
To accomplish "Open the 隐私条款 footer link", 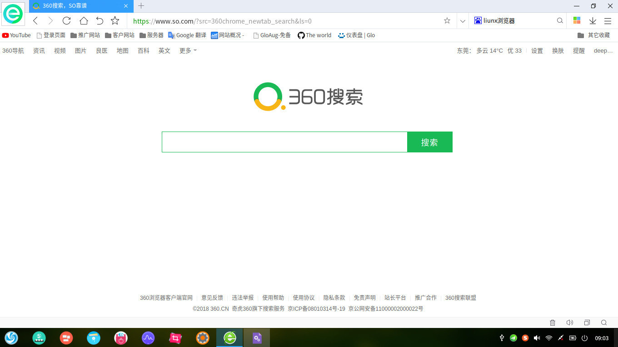I will (334, 298).
